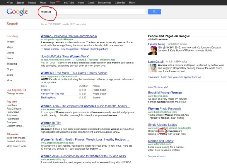Image resolution: width=227 pixels, height=168 pixels.
Task: Open the Woman Wikipedia result
Action: point(69,36)
